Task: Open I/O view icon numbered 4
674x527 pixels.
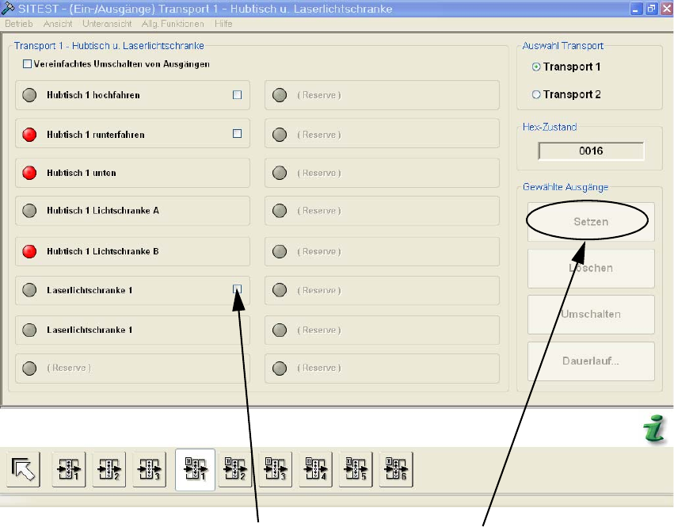Action: pyautogui.click(x=315, y=469)
